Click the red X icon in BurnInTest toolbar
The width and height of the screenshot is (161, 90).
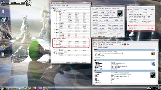pos(101,44)
